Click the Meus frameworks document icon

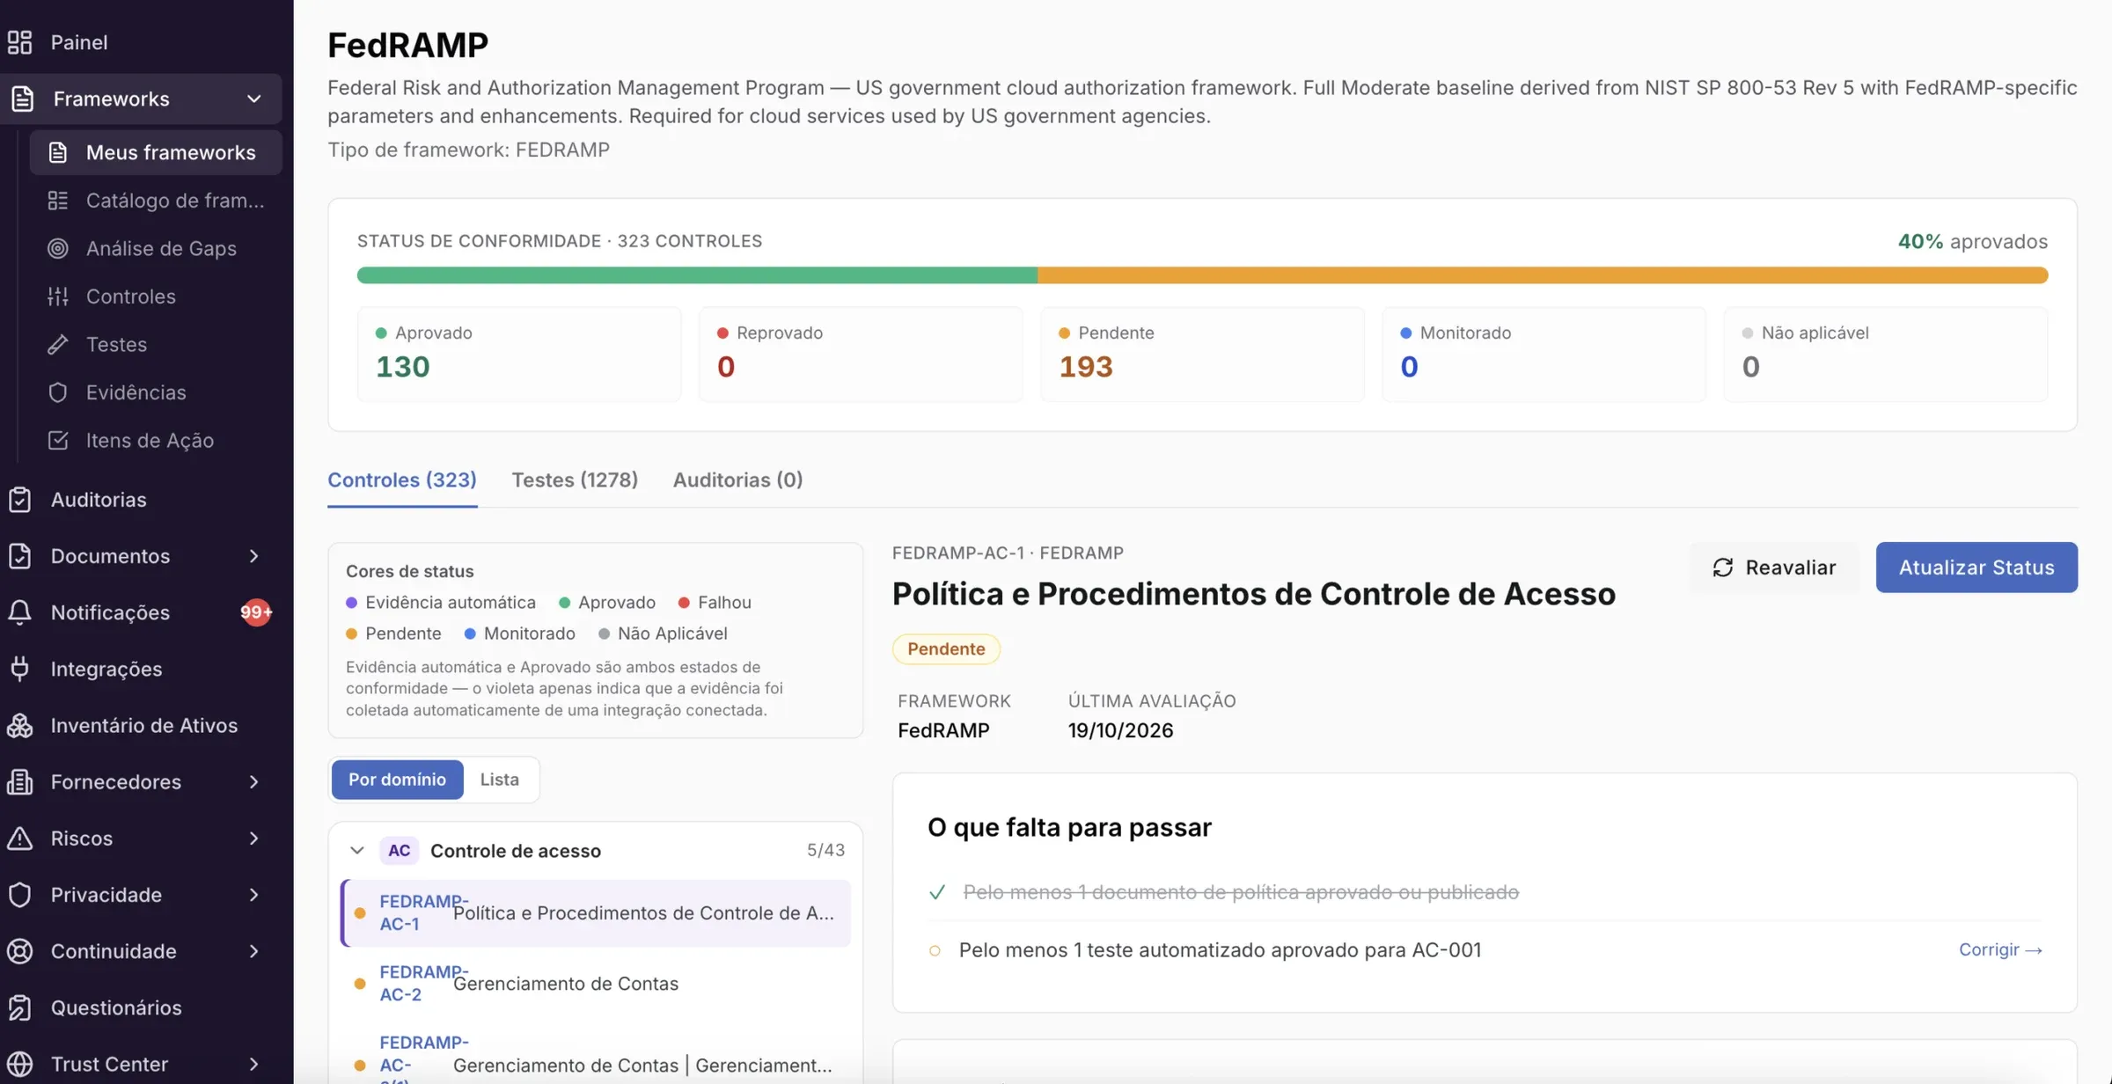click(x=58, y=152)
